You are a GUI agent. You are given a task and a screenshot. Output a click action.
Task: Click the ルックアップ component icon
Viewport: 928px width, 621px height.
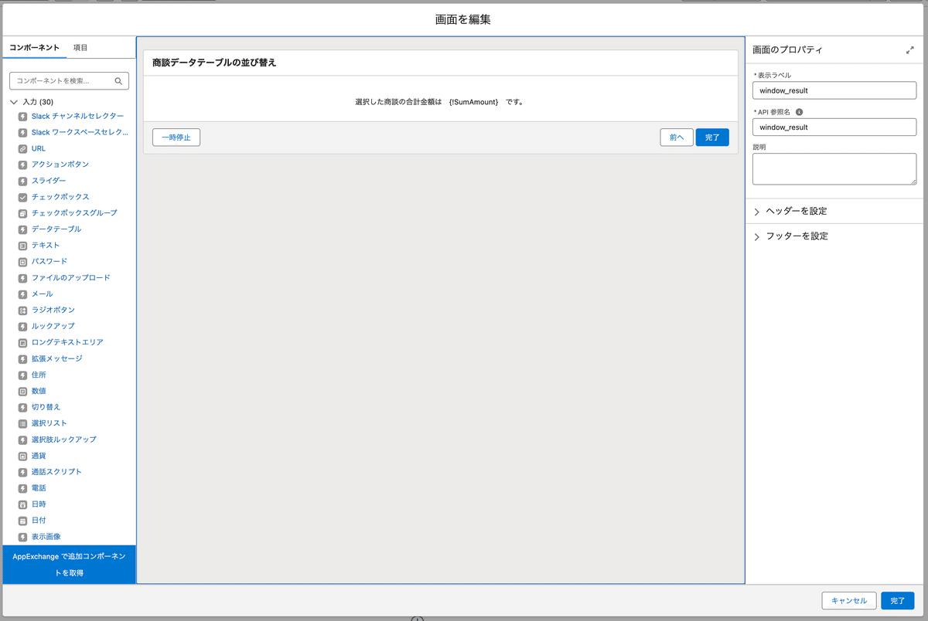[x=22, y=326]
